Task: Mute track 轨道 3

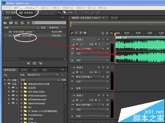Action: pyautogui.click(x=99, y=96)
